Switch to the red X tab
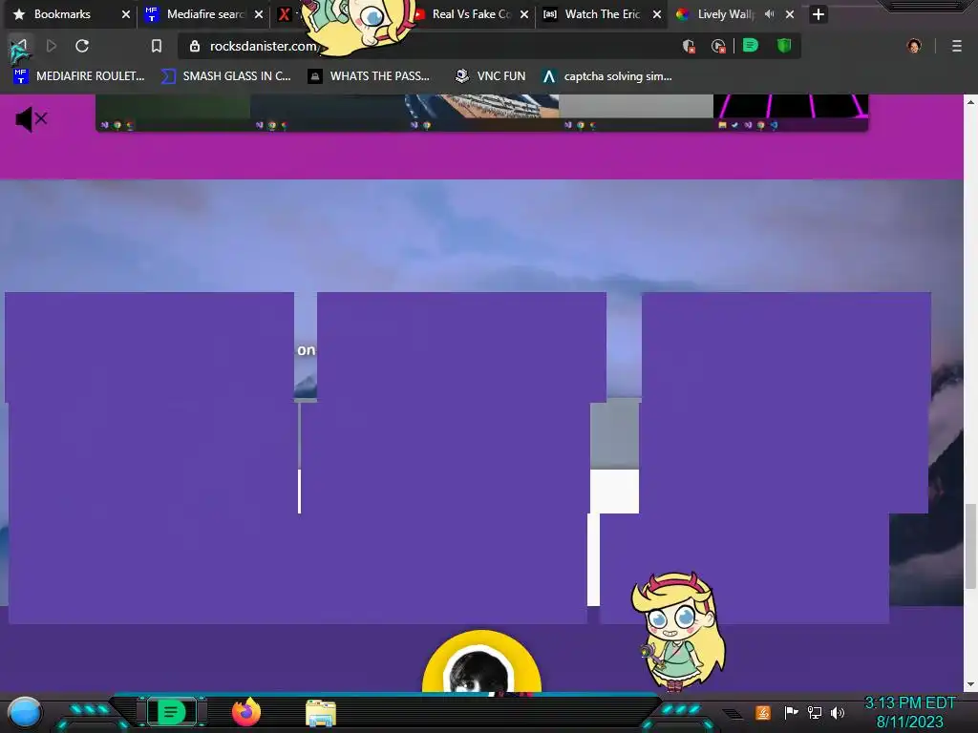 pyautogui.click(x=285, y=14)
